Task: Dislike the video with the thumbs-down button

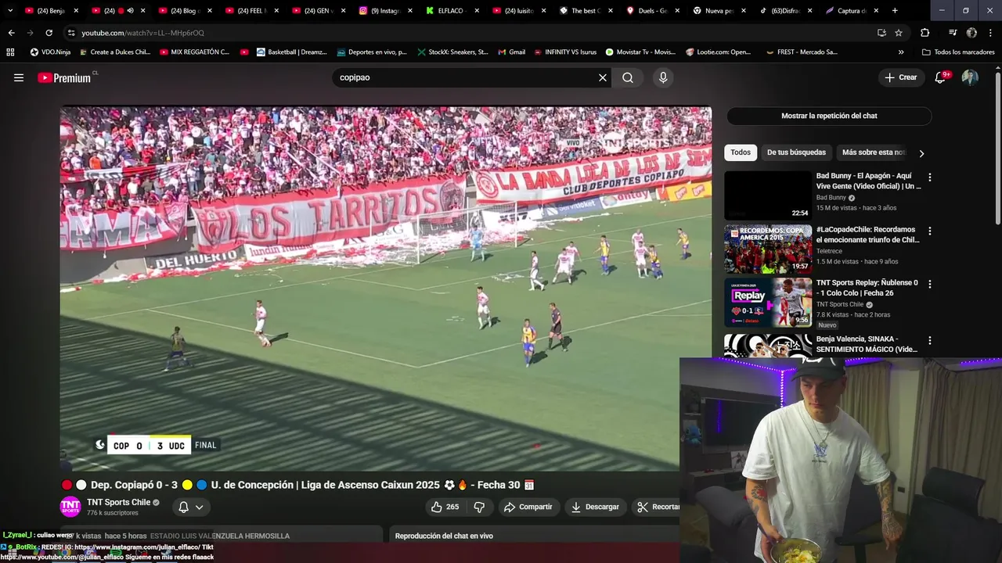Action: 479,507
